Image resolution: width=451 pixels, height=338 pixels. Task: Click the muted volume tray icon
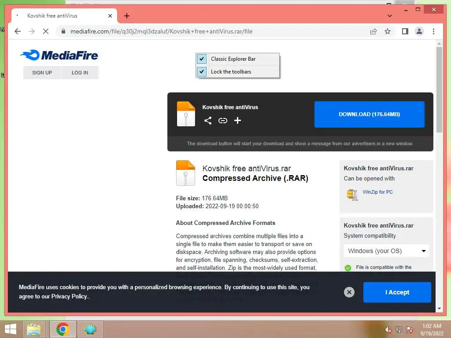point(388,330)
